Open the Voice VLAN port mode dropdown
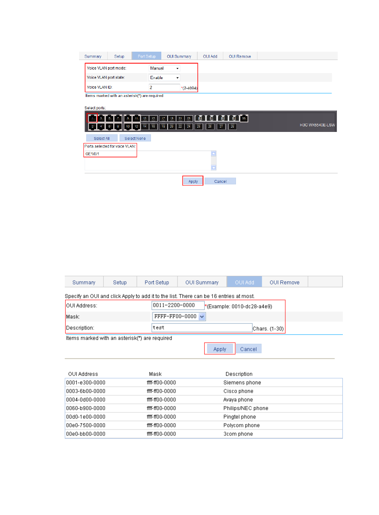 point(164,68)
